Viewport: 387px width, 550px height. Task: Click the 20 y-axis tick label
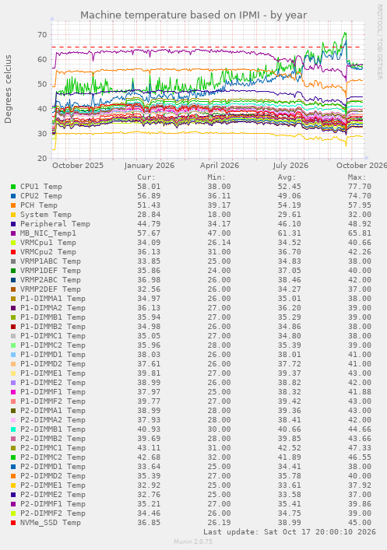point(42,158)
